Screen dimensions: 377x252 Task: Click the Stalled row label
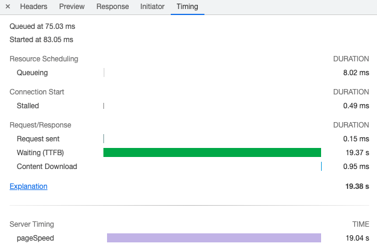[28, 106]
